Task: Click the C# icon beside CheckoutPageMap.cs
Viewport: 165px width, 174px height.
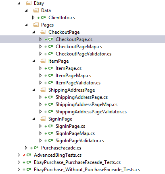Action: [50, 47]
